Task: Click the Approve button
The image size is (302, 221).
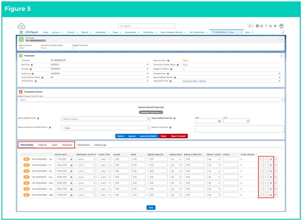Action: 132,136
